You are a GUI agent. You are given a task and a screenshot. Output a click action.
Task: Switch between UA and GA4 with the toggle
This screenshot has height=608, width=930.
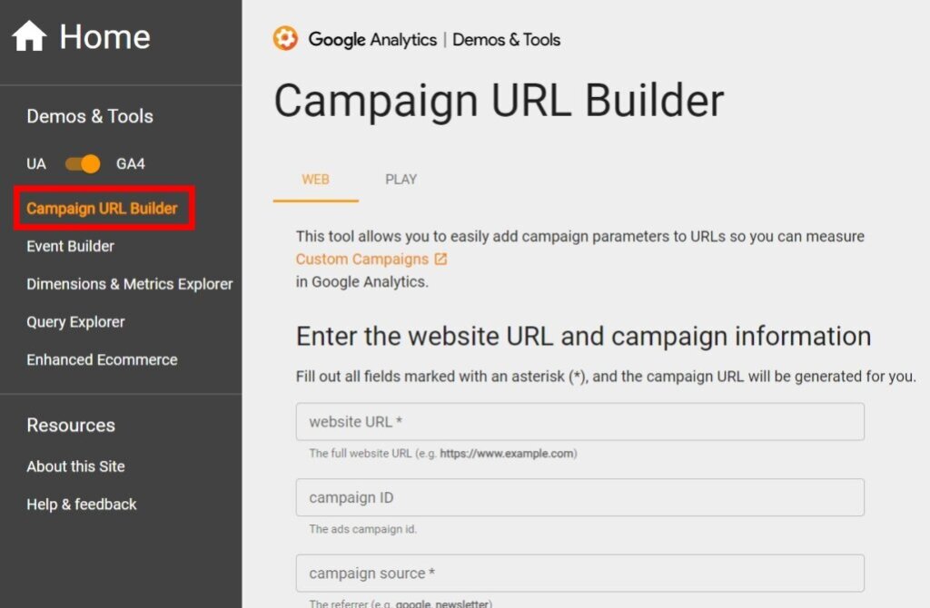tap(83, 163)
